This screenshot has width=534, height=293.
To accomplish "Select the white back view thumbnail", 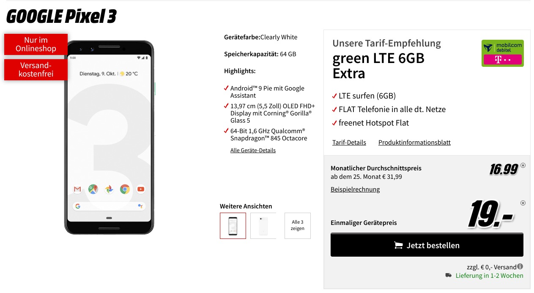I will [263, 226].
